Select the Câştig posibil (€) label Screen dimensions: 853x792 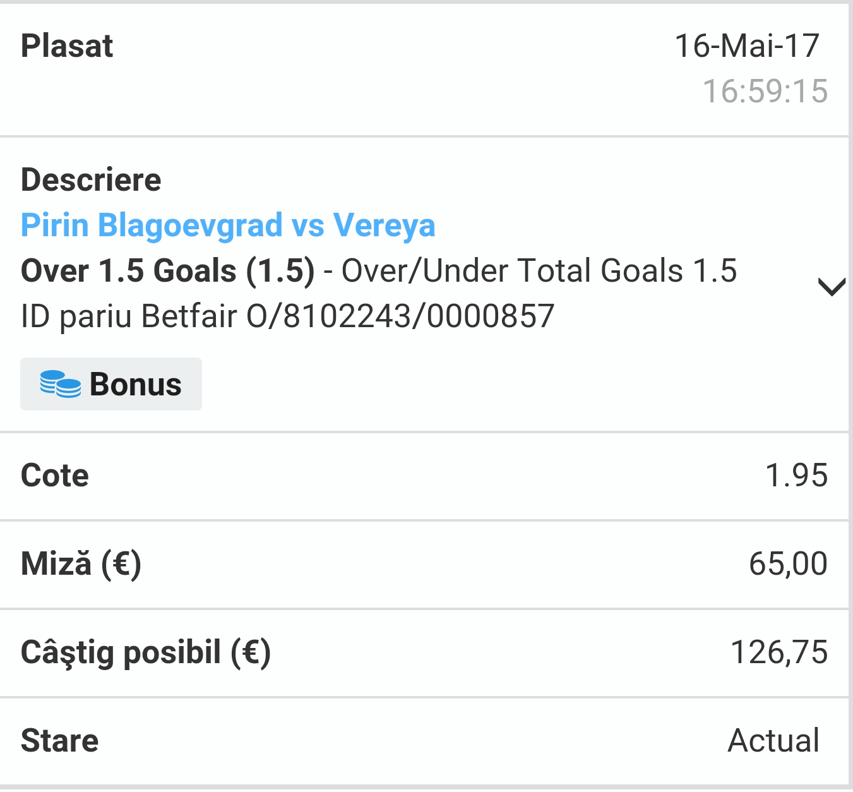click(x=146, y=652)
